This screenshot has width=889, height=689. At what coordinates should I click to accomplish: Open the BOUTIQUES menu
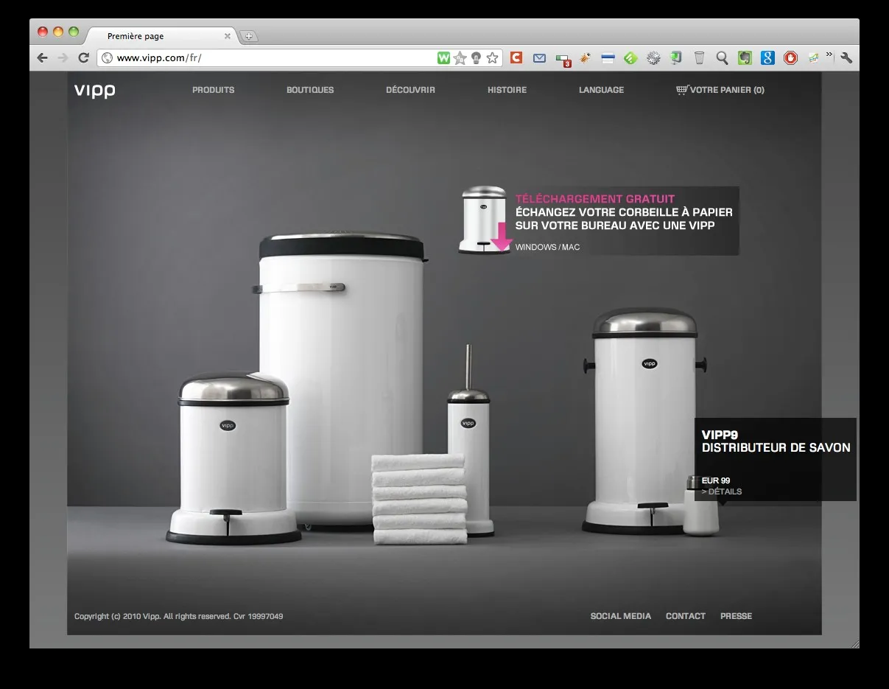point(310,90)
